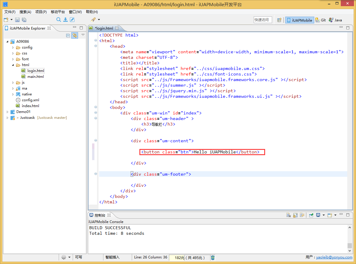Expand the ma folder
Viewport: 356px width, 264px height.
coord(13,88)
